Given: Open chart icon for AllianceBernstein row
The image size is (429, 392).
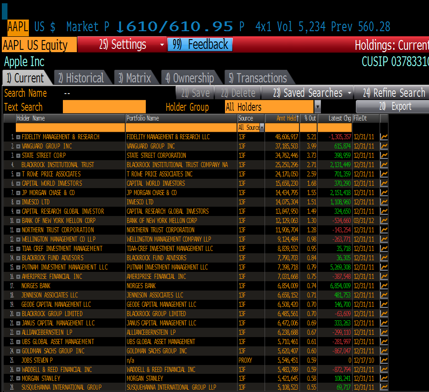Looking at the screenshot, I should click(384, 332).
